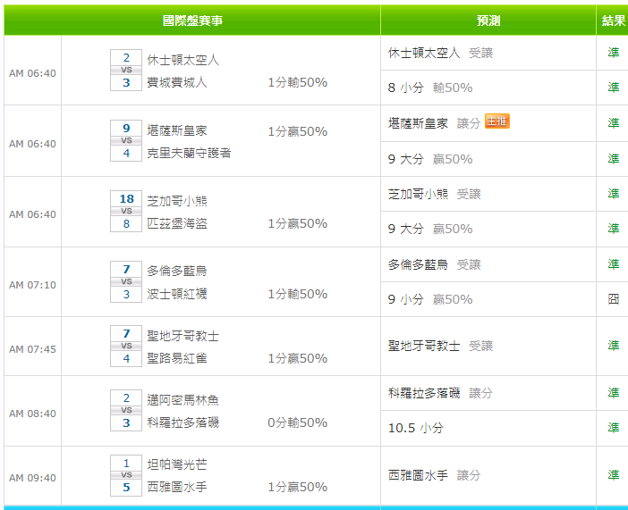Viewport: 628px width, 510px height.
Task: Click the 10.5 小分 prediction
Action: (x=416, y=428)
